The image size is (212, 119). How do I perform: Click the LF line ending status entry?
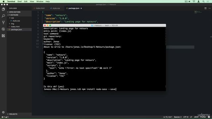(x=191, y=117)
